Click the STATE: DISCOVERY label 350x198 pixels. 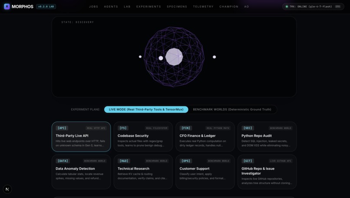pos(78,22)
